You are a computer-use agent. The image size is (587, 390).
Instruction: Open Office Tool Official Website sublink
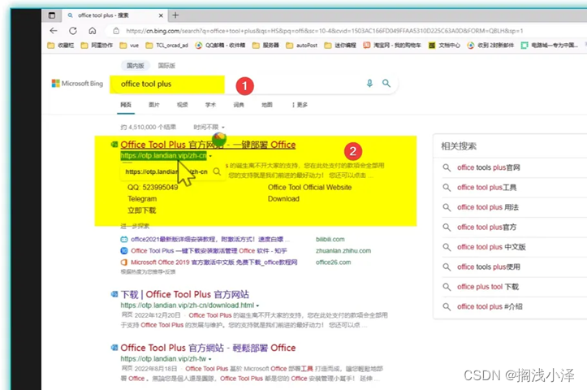click(x=309, y=188)
